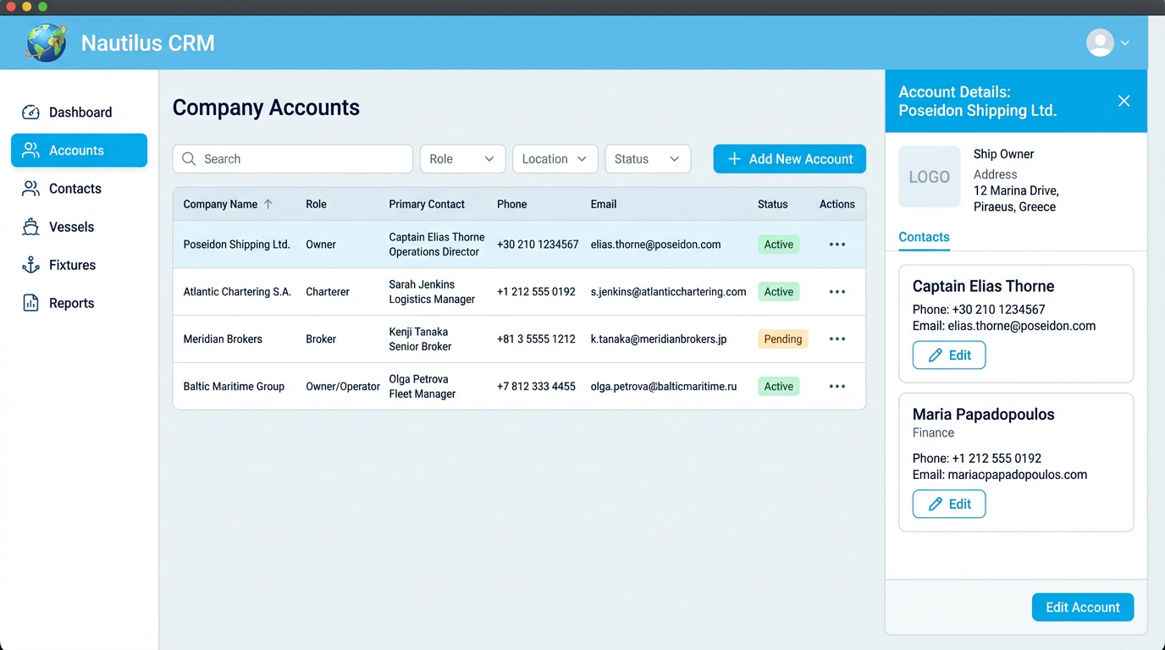The image size is (1165, 650).
Task: Click the Reports chart icon
Action: pos(30,302)
